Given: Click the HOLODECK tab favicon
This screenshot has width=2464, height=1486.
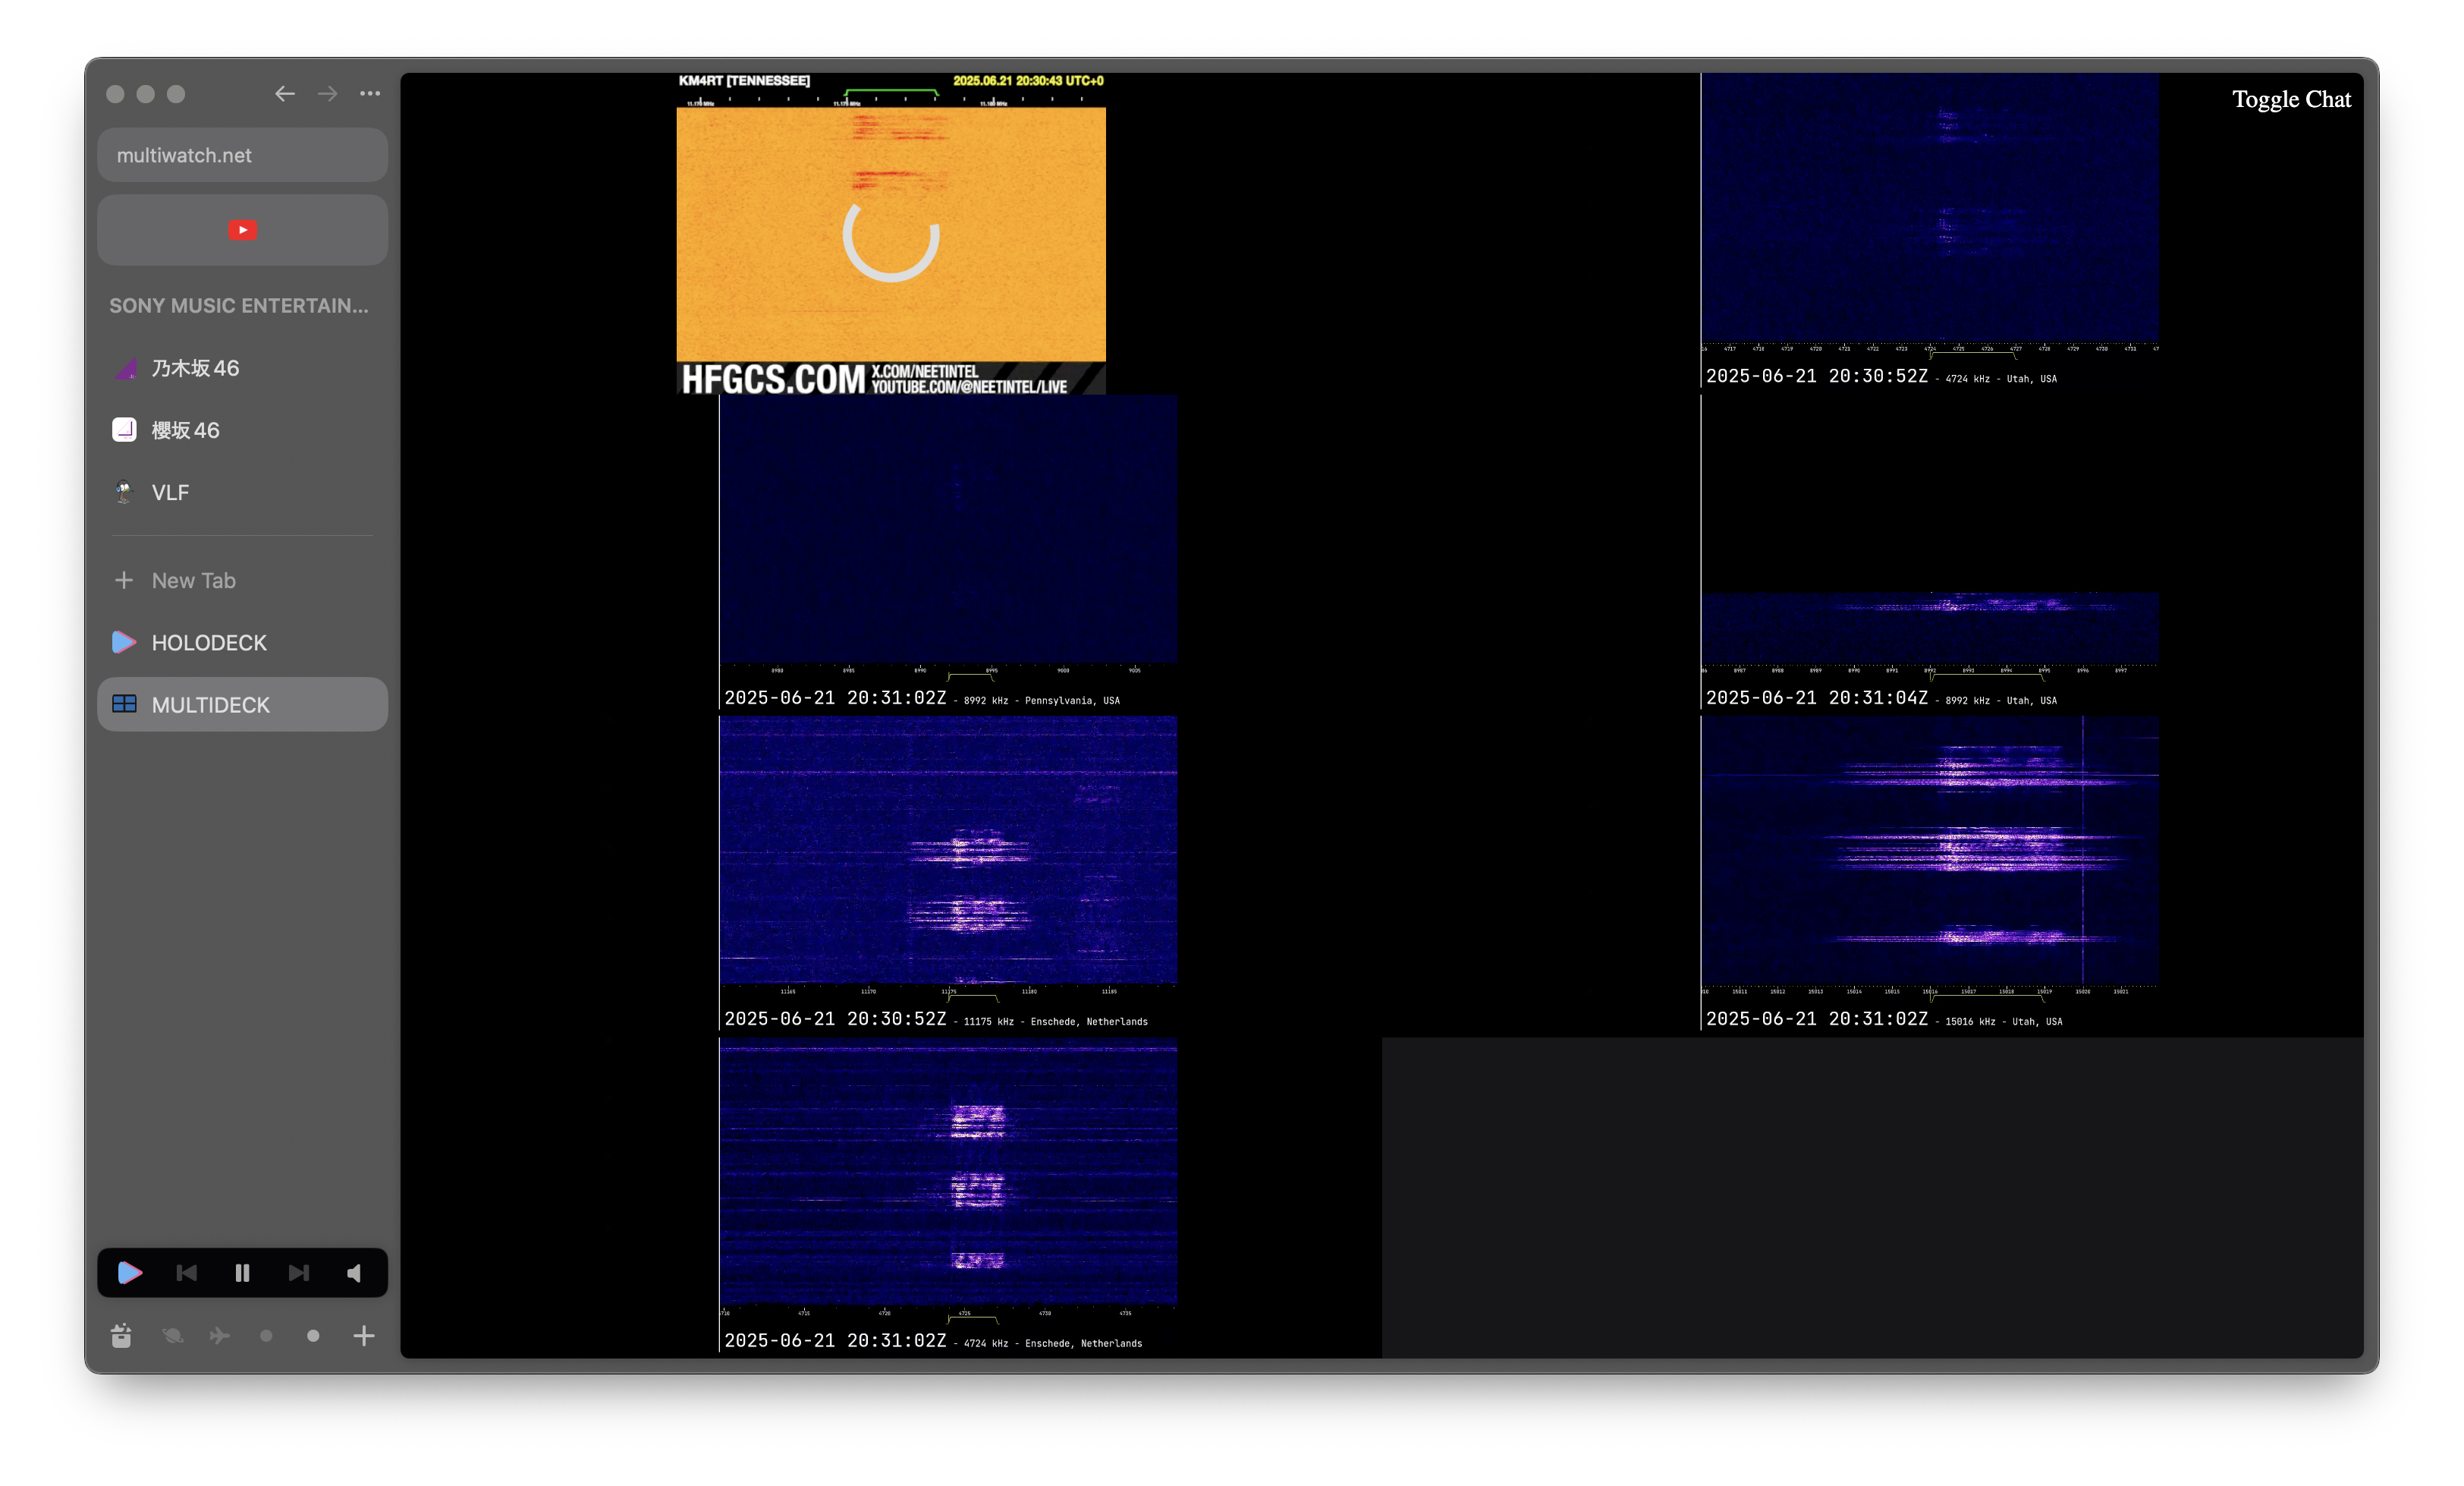Looking at the screenshot, I should pyautogui.click(x=124, y=642).
